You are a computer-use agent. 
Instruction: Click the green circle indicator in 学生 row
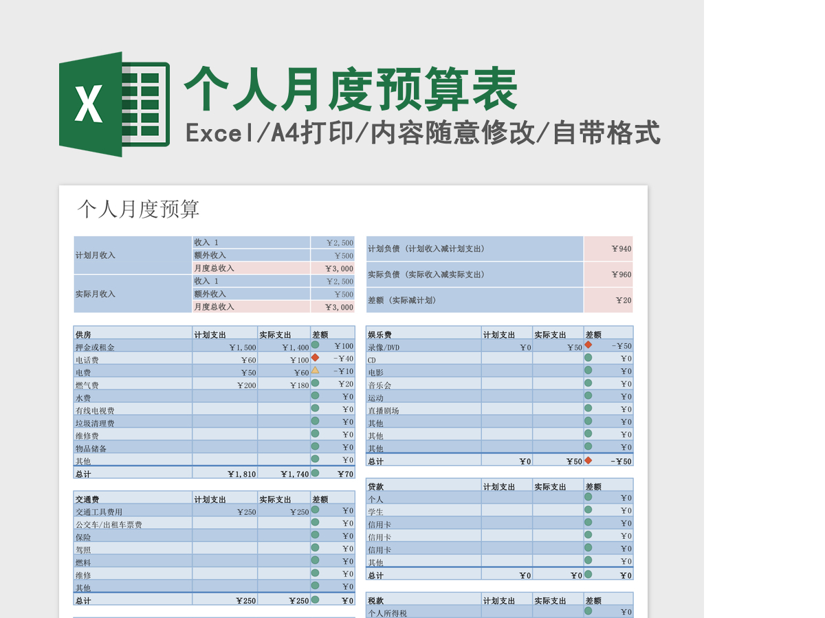588,510
